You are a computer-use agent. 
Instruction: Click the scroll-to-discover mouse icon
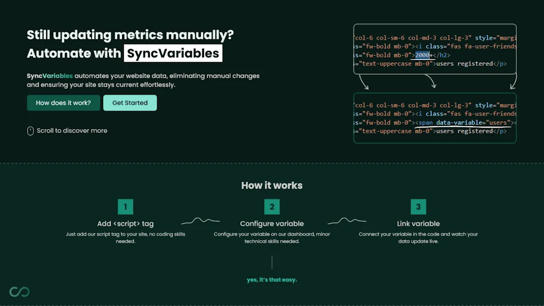(x=30, y=130)
